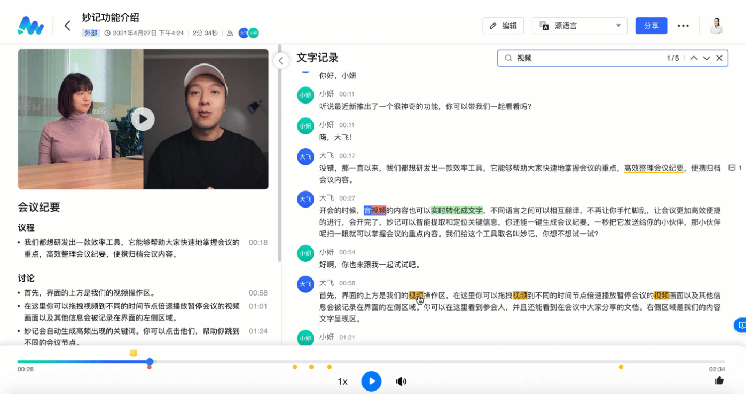The height and width of the screenshot is (398, 752).
Task: Mute audio using the speaker icon
Action: pos(401,381)
